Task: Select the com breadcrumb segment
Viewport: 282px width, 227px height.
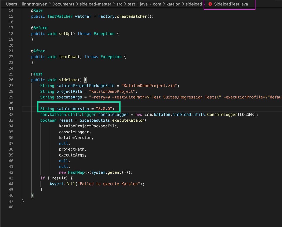Action: pos(157,4)
